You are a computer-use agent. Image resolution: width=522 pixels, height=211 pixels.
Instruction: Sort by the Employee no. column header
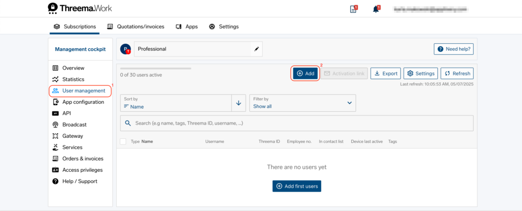click(299, 141)
